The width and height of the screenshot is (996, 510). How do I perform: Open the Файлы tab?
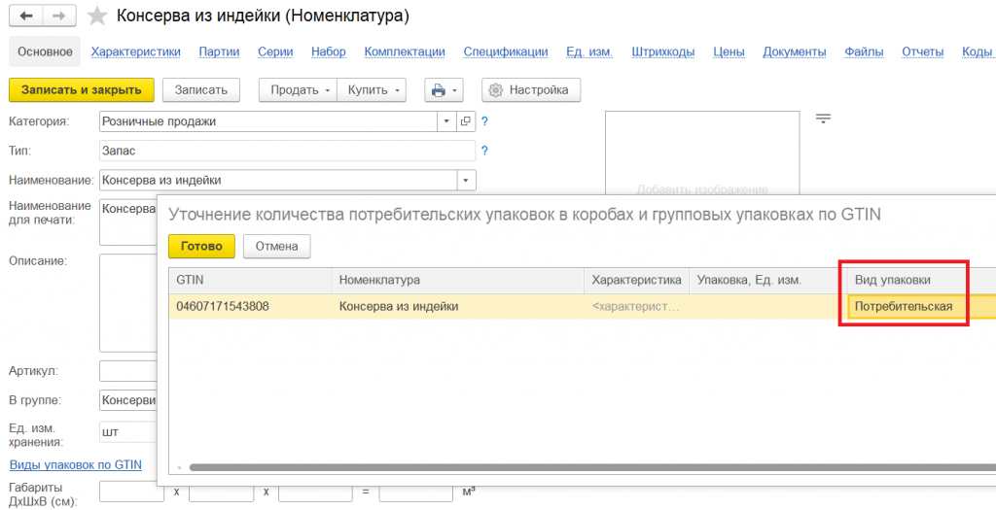864,52
